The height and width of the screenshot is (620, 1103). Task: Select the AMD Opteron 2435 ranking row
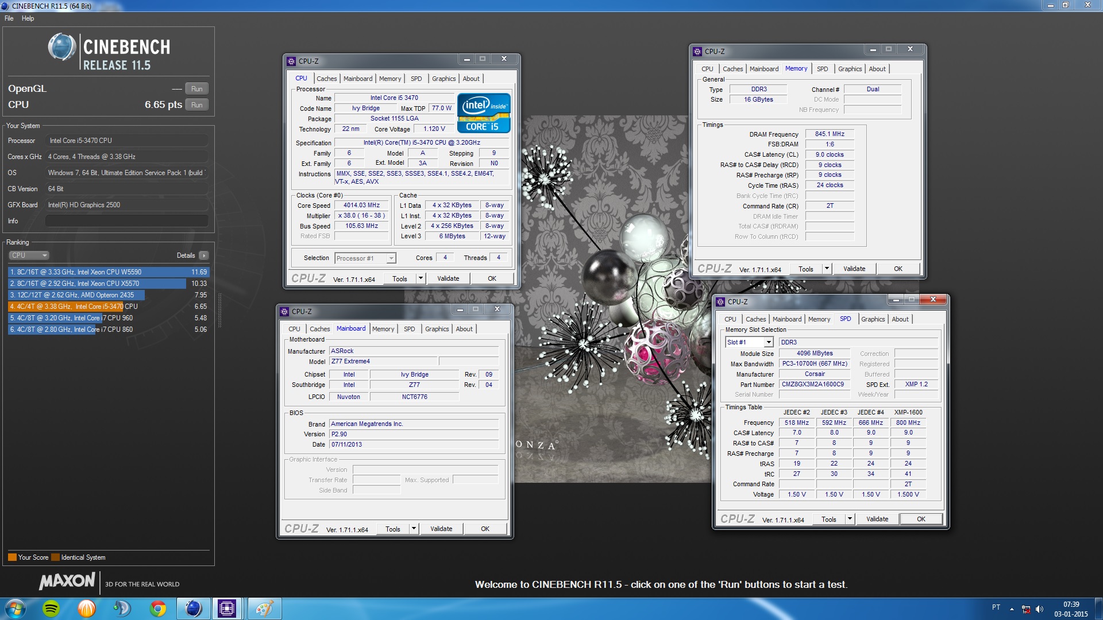click(108, 295)
